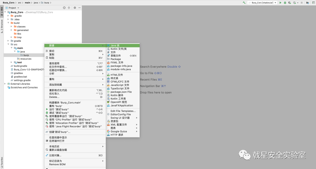Open dropdown arrow beside the profiler icon
This screenshot has width=316, height=169.
click(298, 3)
